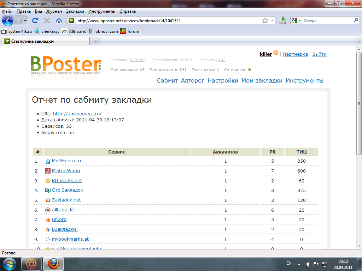
Task: Click the volume speaker tray icon
Action: point(308,264)
